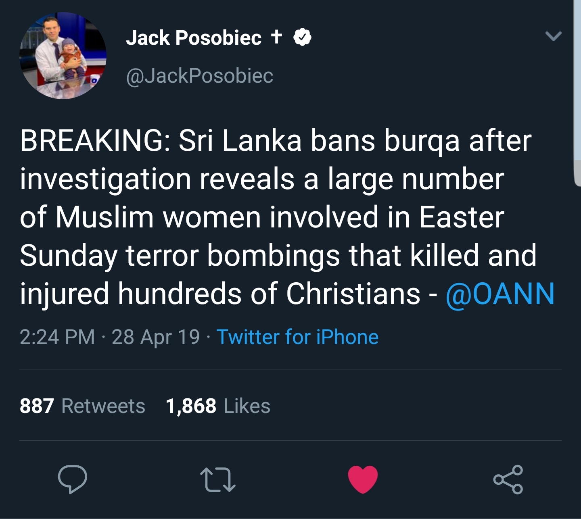Tap the retweet arrows icon
This screenshot has height=519, width=581.
pyautogui.click(x=218, y=480)
